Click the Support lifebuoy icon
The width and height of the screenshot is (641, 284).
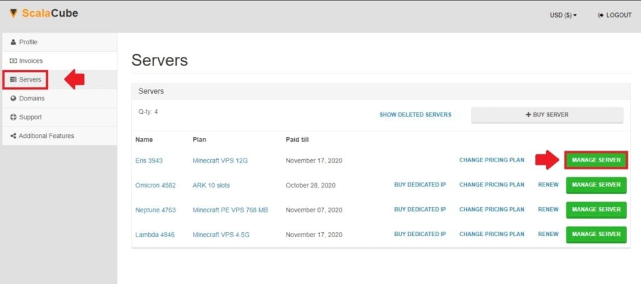pyautogui.click(x=14, y=117)
